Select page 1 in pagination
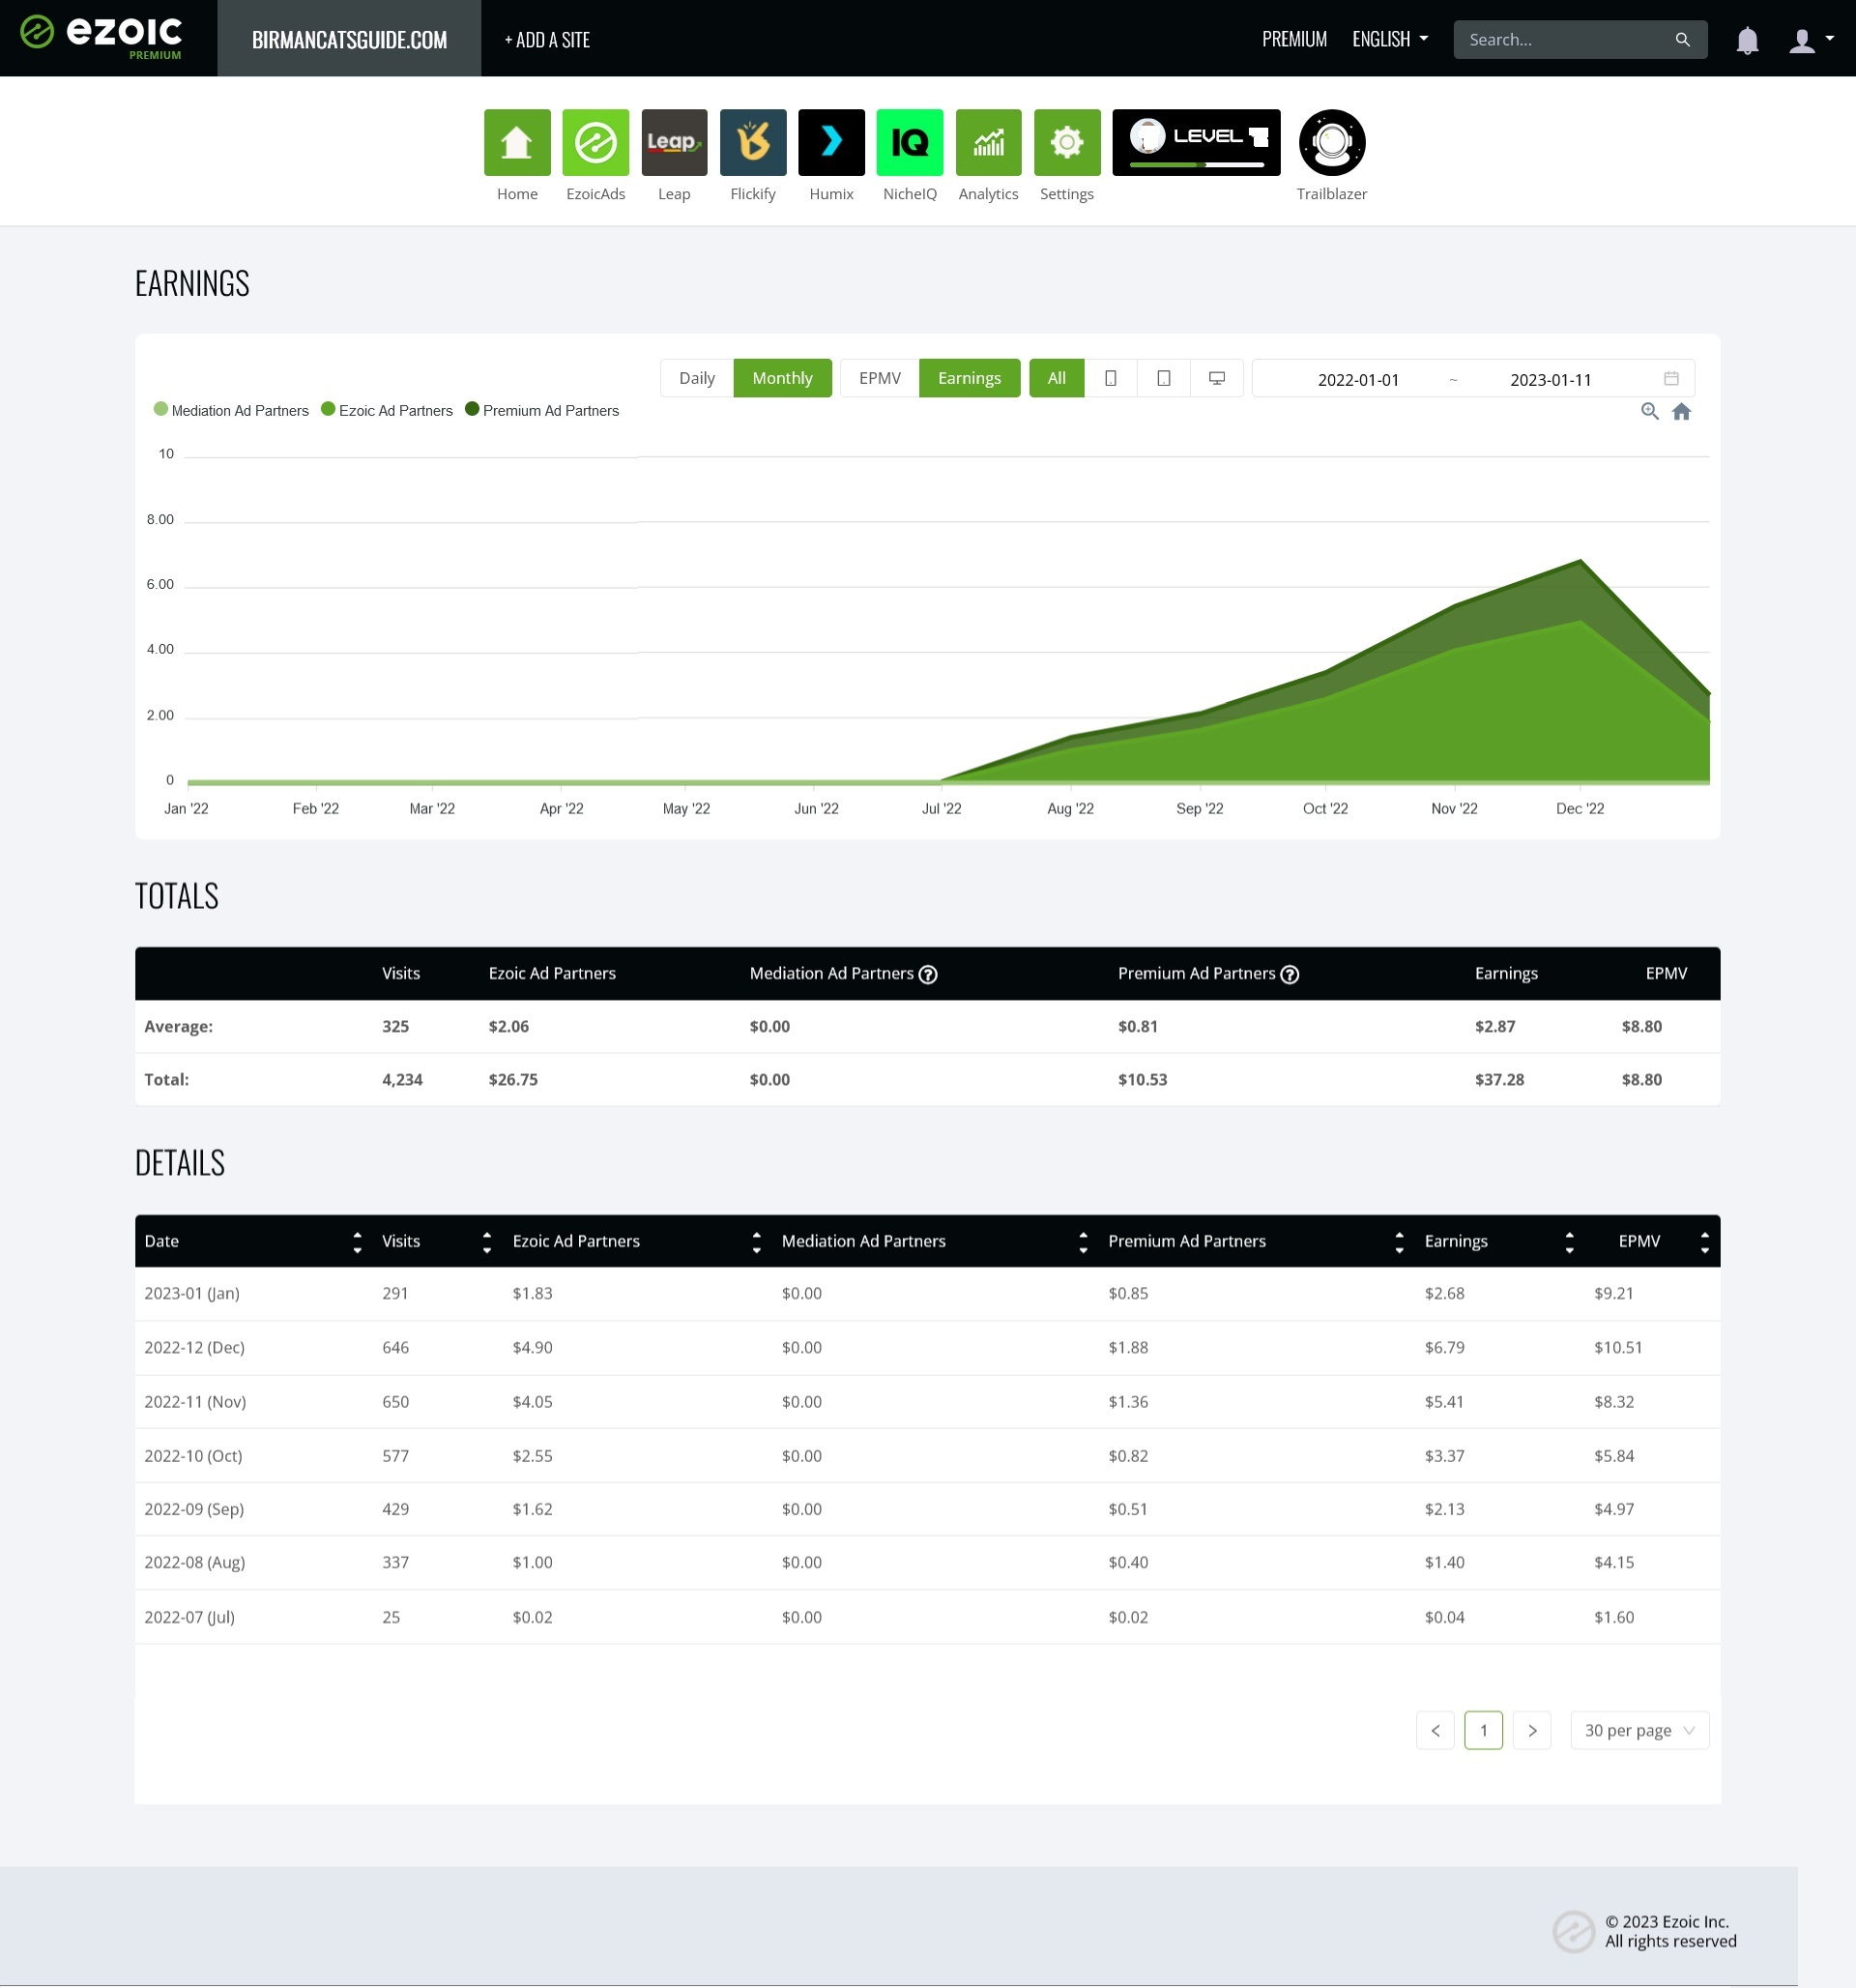 (1483, 1731)
